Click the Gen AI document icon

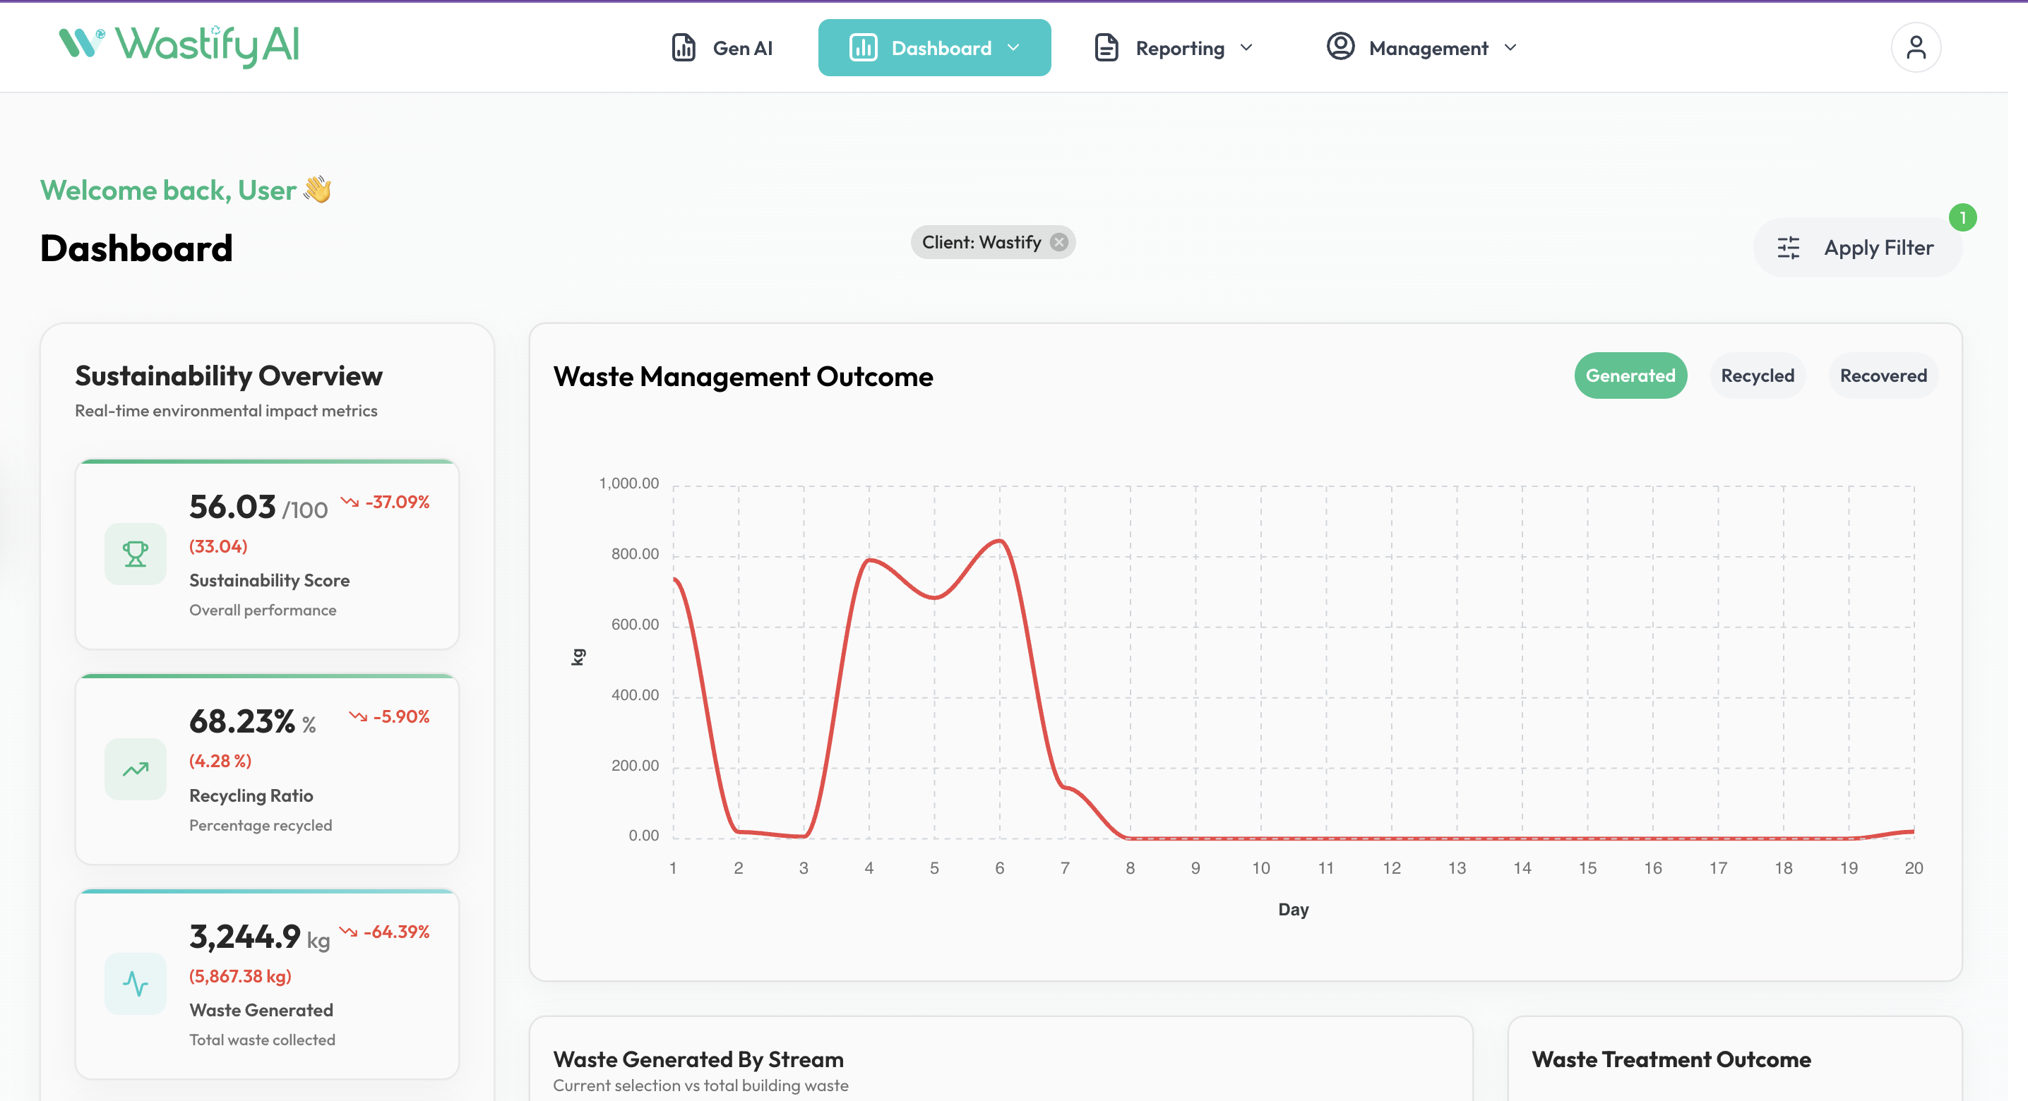pos(684,47)
